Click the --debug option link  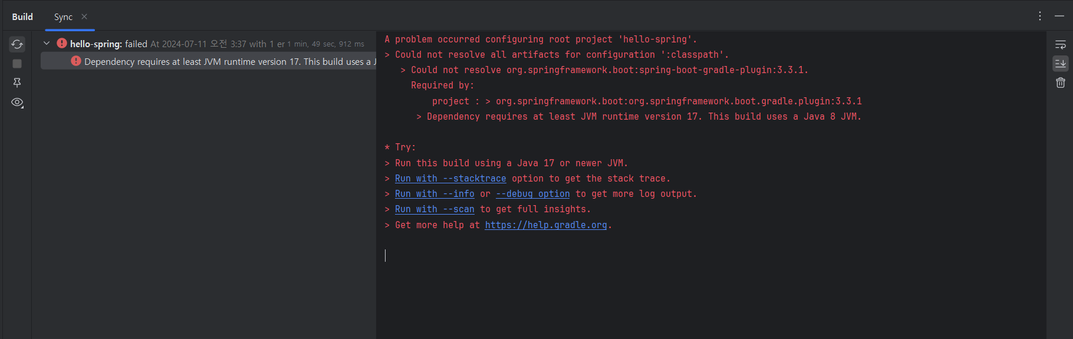(x=533, y=194)
